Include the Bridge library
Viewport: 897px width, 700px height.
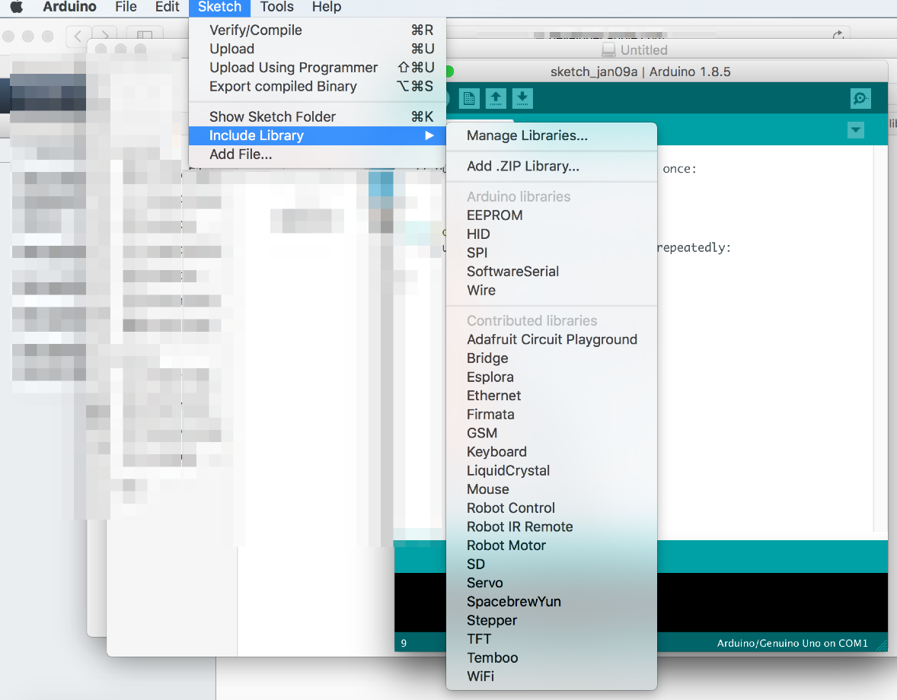pyautogui.click(x=551, y=358)
